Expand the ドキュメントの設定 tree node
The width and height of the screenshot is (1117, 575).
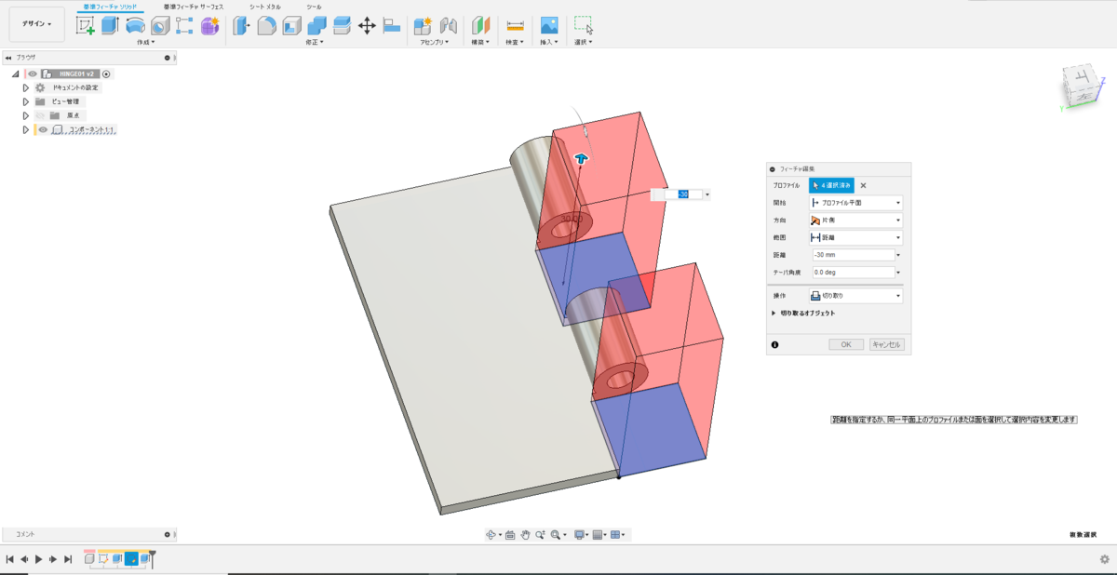[26, 87]
